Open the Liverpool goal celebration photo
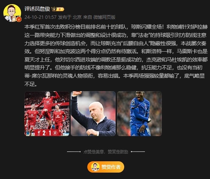The image size is (210, 179). [47, 113]
